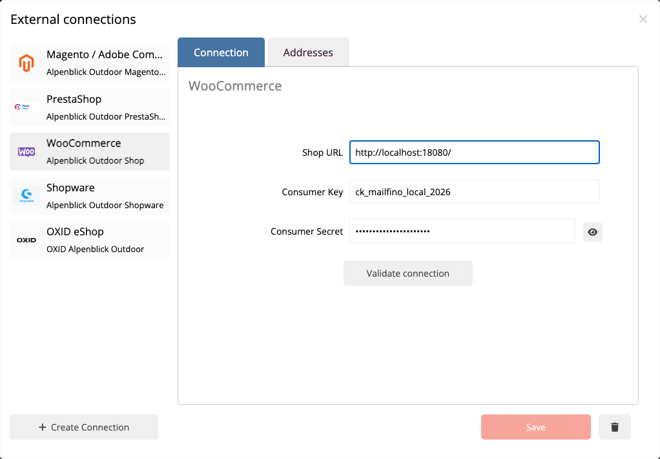Viewport: 660px width, 459px height.
Task: Click the PrestaShop logo icon
Action: (26, 107)
